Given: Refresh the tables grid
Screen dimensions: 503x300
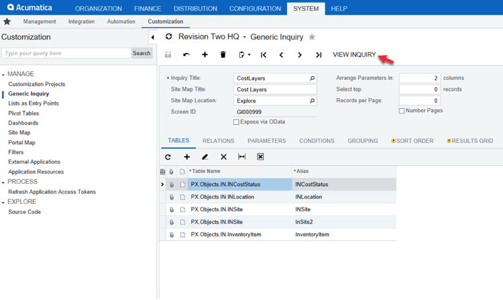Looking at the screenshot, I should click(168, 157).
